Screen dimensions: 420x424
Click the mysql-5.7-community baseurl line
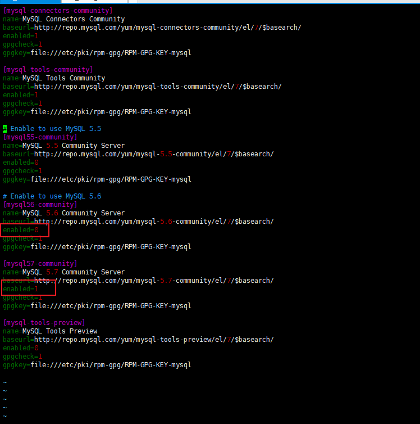click(x=138, y=281)
